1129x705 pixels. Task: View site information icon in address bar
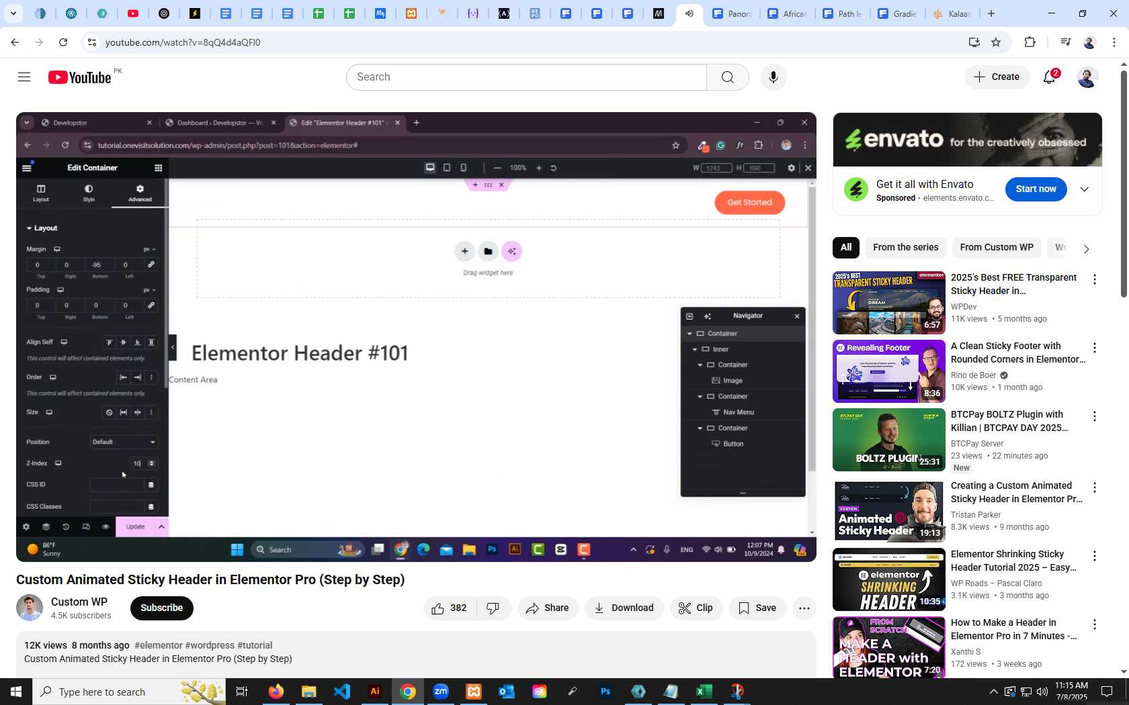92,42
